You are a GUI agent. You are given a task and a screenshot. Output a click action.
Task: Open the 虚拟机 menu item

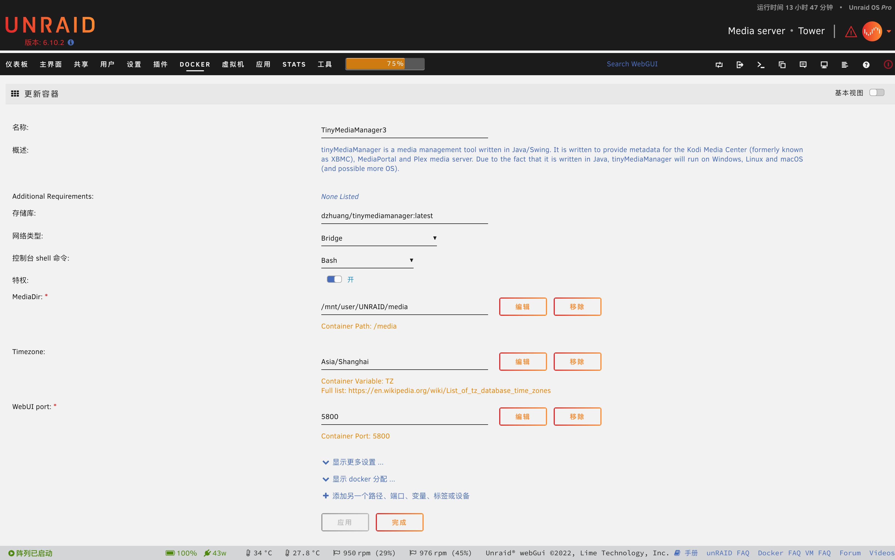pyautogui.click(x=233, y=64)
